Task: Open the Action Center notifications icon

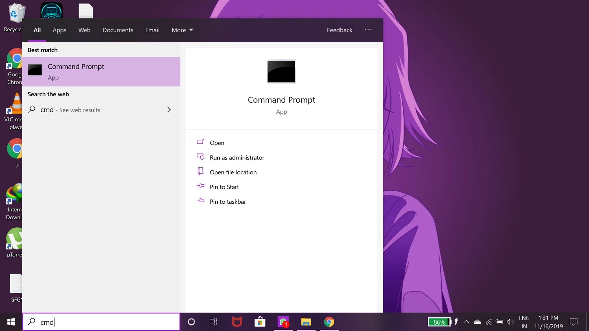Action: click(x=574, y=322)
